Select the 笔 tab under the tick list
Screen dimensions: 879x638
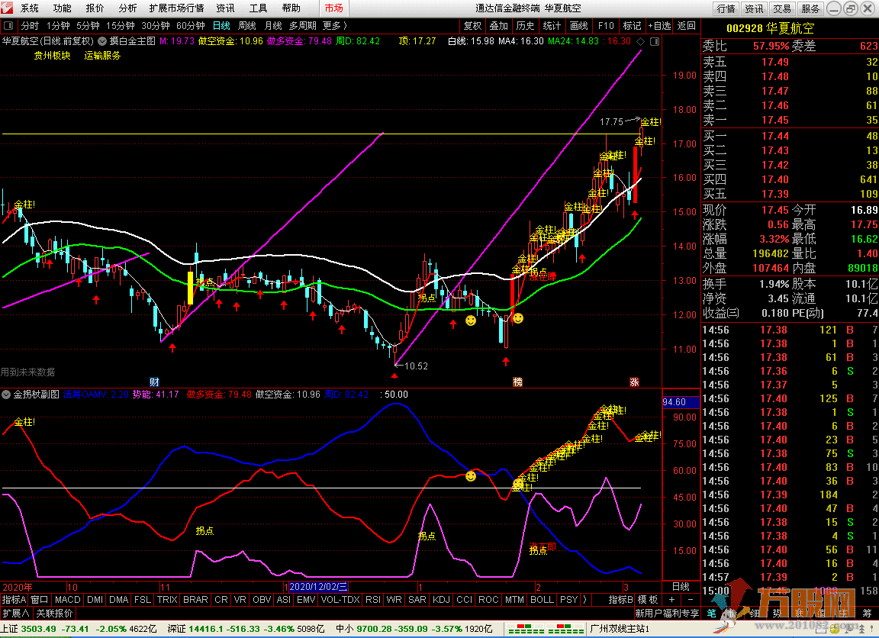[x=711, y=614]
